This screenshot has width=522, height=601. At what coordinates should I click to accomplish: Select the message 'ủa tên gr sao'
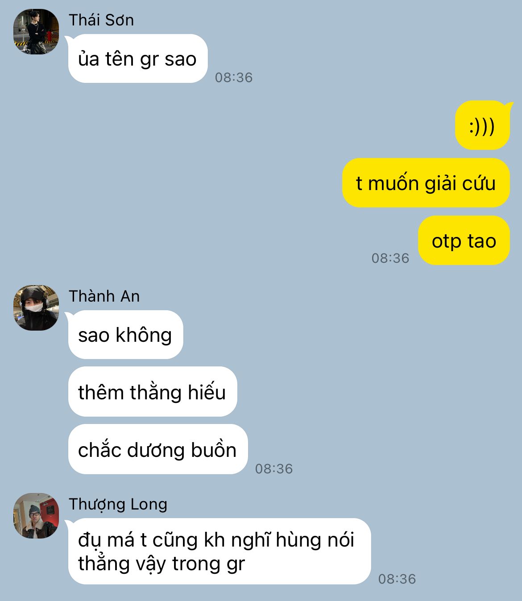click(138, 58)
